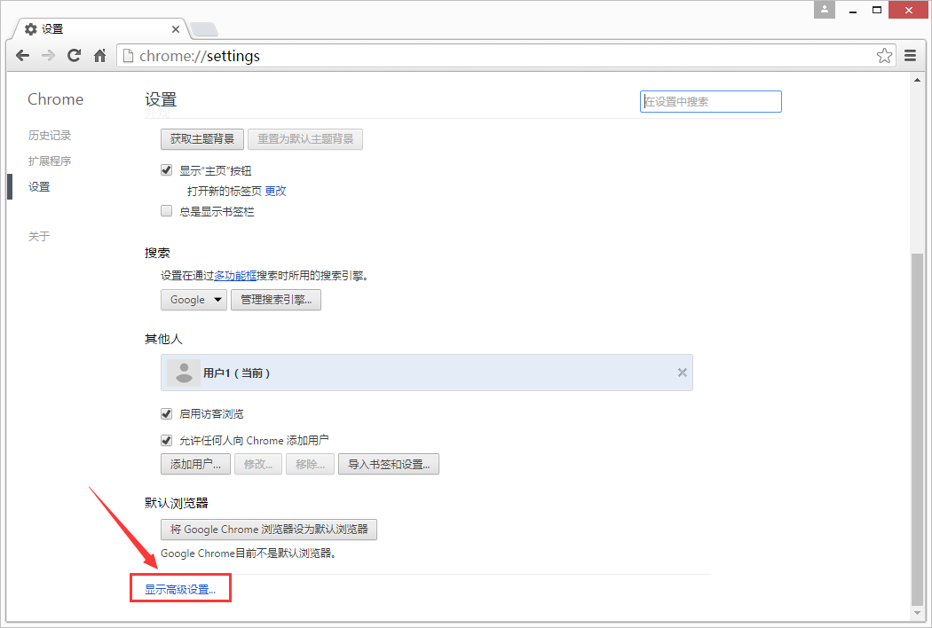This screenshot has height=628, width=932.
Task: Click the 更改 link
Action: 276,191
